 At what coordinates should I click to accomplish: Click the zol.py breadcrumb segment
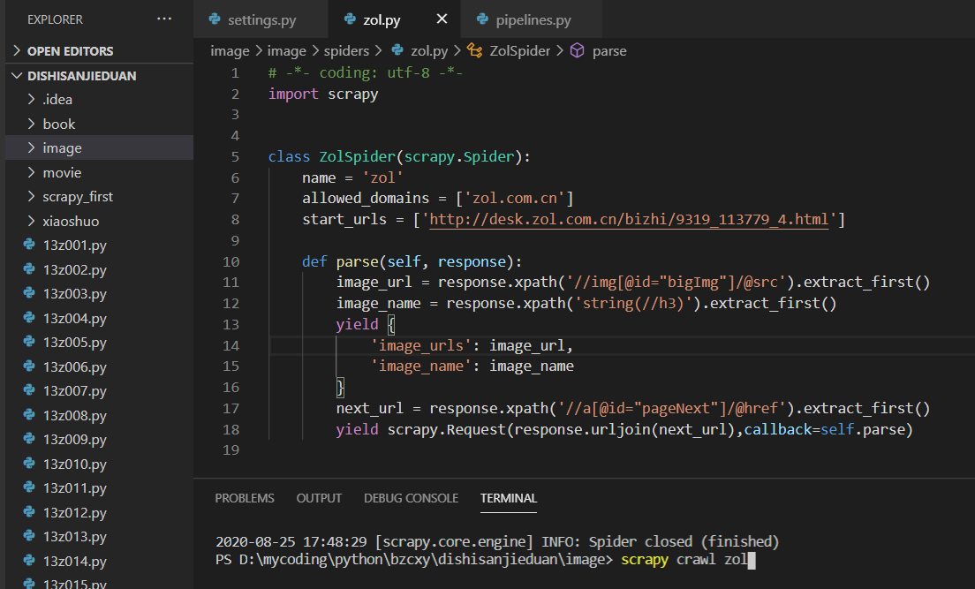(x=429, y=51)
